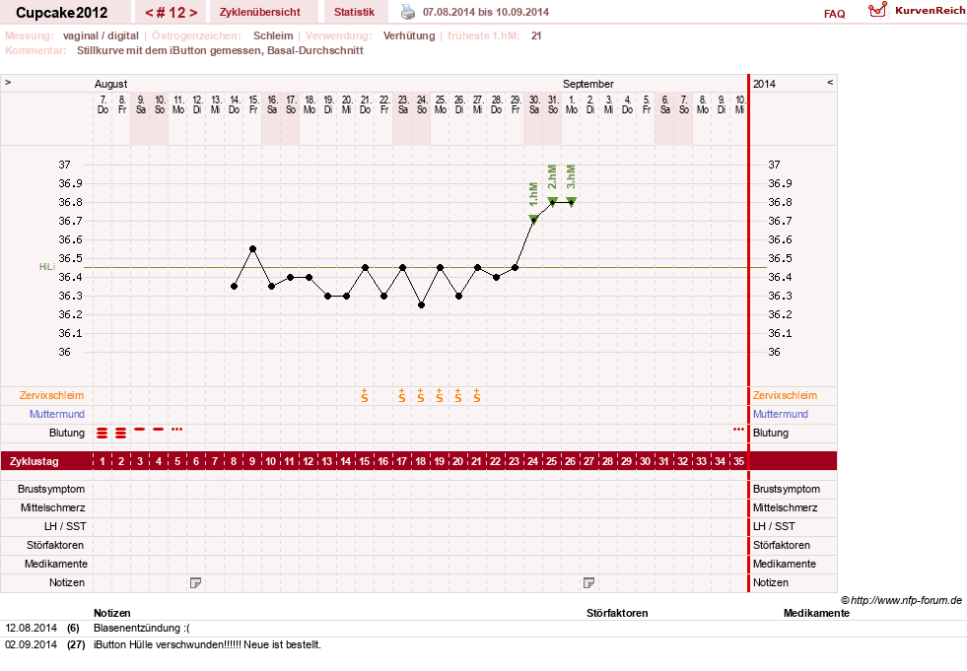
Task: Click the light bleeding dash on day 4
Action: pyautogui.click(x=159, y=429)
